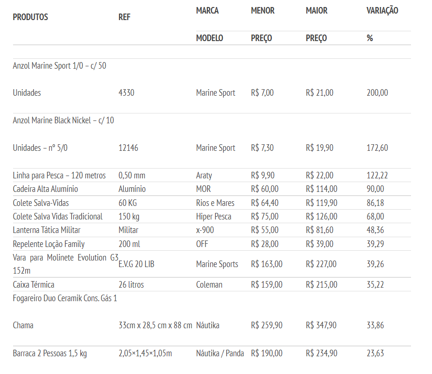Select the Caixa Térmica product cell
432x374 pixels.
pyautogui.click(x=34, y=284)
